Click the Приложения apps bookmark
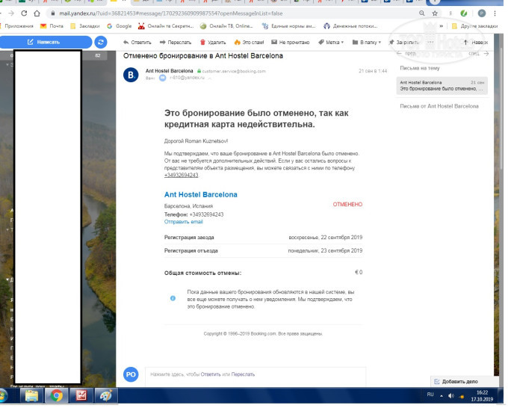The image size is (514, 411). click(17, 26)
